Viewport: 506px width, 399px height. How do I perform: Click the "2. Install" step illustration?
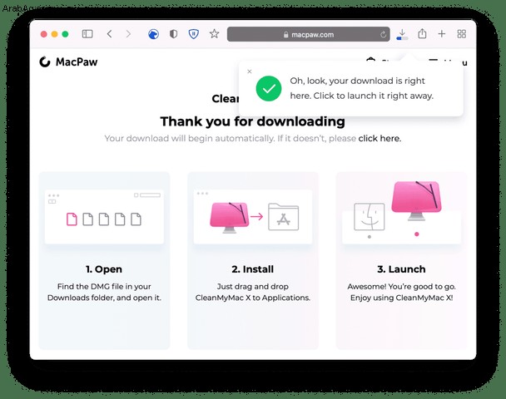[253, 217]
